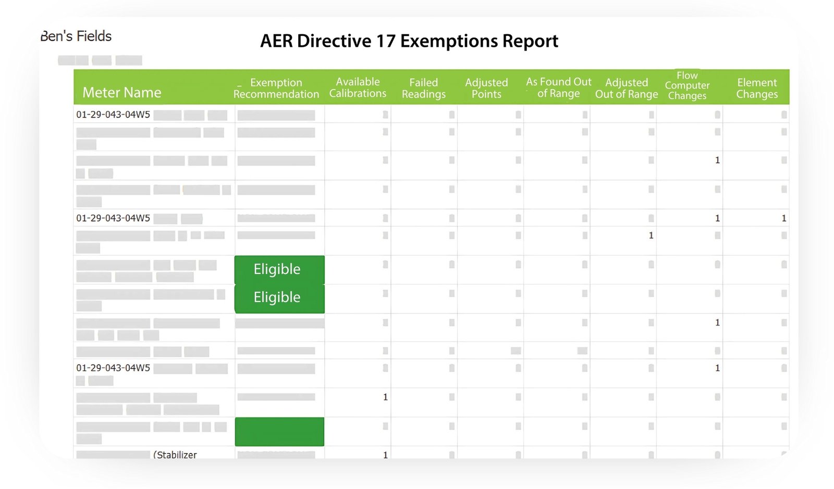The height and width of the screenshot is (489, 834).
Task: Select the Exemption Recommendation column header
Action: (276, 88)
